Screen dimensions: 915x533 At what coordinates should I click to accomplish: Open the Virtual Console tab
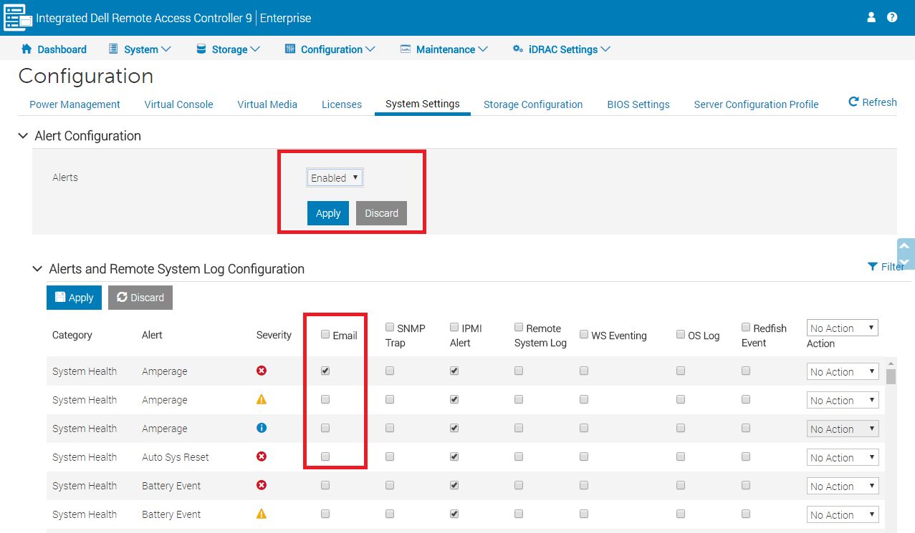tap(178, 104)
